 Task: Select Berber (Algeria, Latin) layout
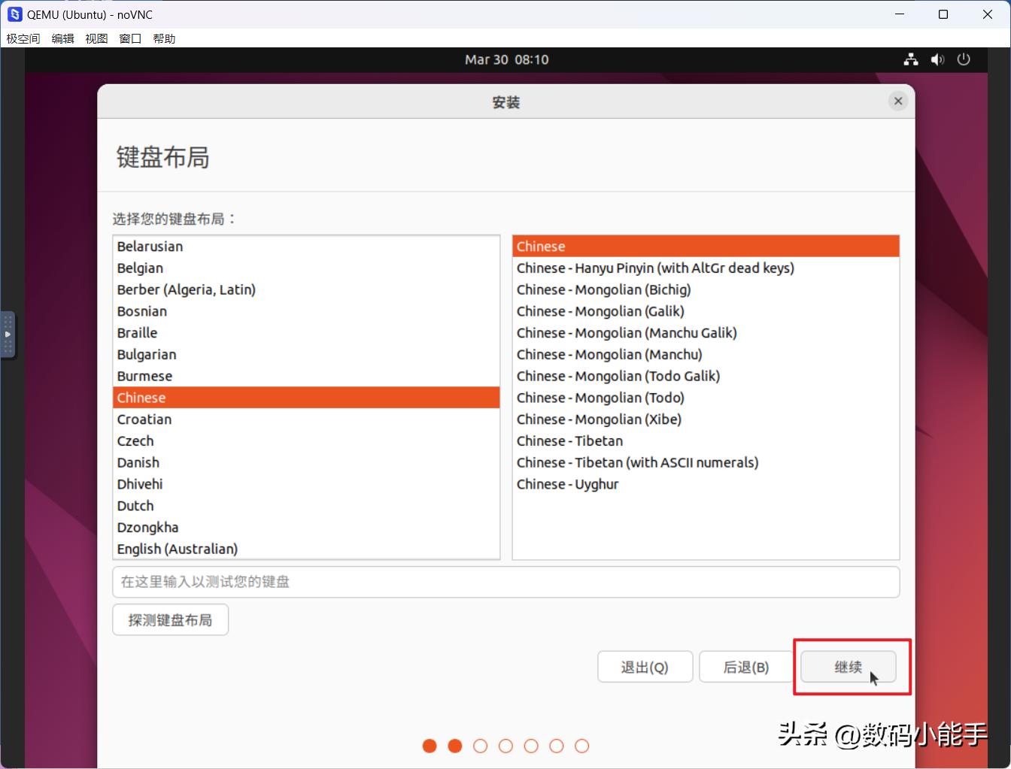pyautogui.click(x=307, y=289)
